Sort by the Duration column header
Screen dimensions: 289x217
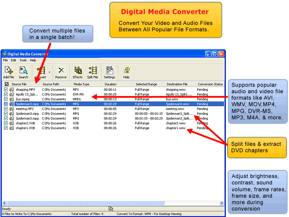coord(111,84)
